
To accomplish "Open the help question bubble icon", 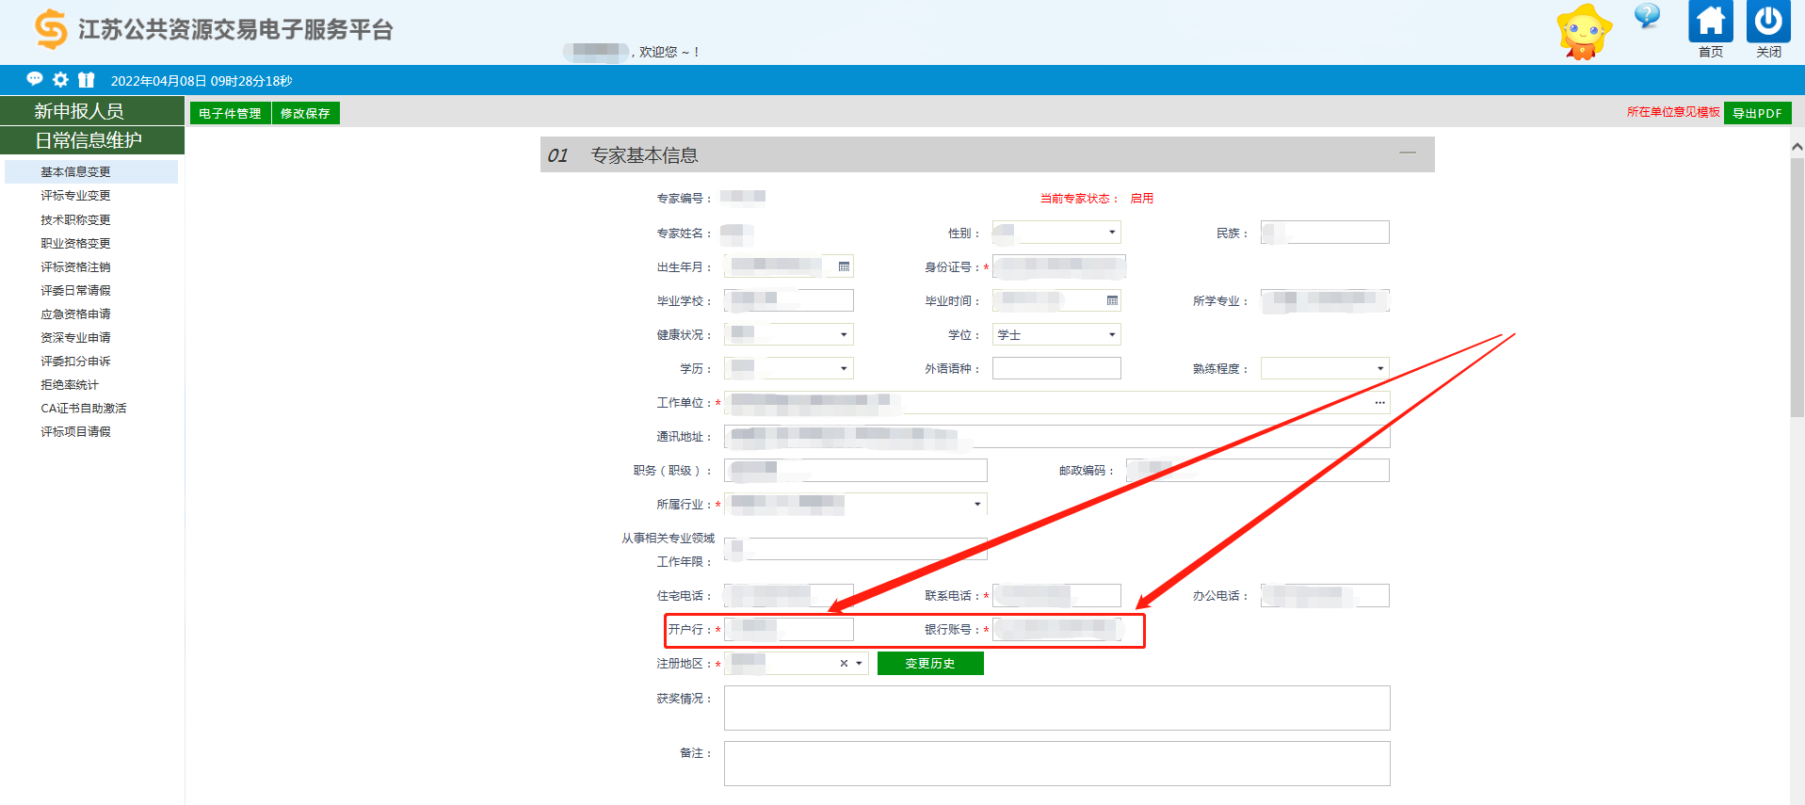I will [1647, 16].
